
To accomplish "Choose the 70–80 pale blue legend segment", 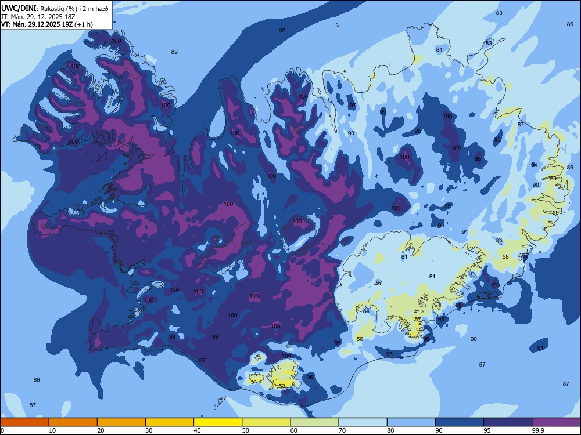I will pyautogui.click(x=363, y=422).
